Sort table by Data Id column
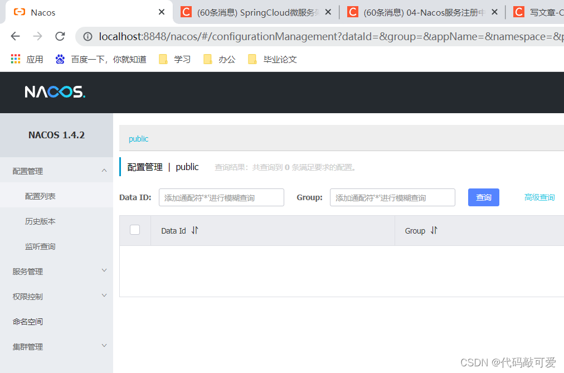 point(195,230)
